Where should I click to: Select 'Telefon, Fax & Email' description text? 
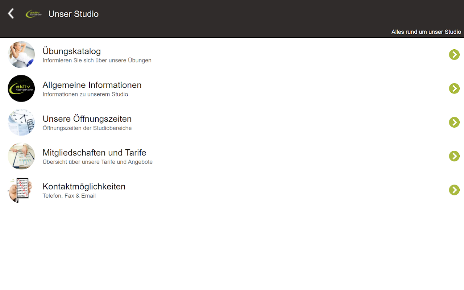coord(69,196)
